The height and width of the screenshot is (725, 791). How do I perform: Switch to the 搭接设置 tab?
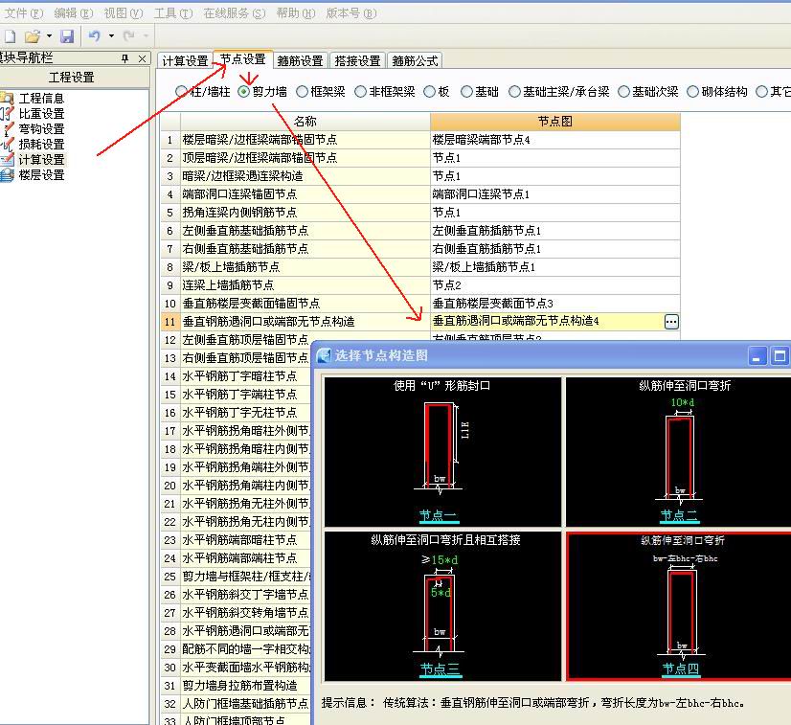(x=357, y=61)
